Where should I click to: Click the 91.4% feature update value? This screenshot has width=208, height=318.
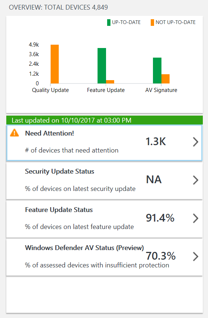160,218
